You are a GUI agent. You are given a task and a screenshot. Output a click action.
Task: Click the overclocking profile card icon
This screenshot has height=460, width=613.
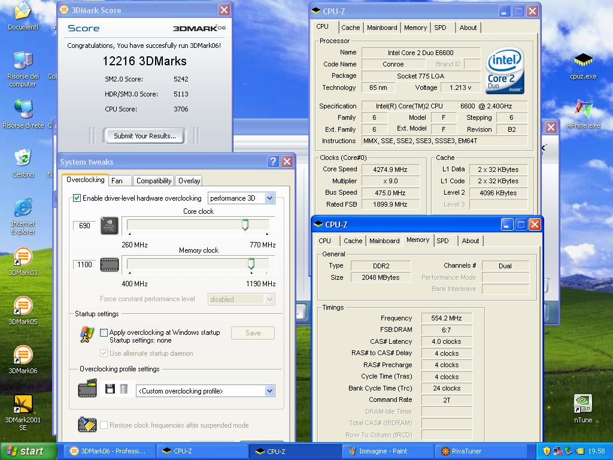point(87,388)
